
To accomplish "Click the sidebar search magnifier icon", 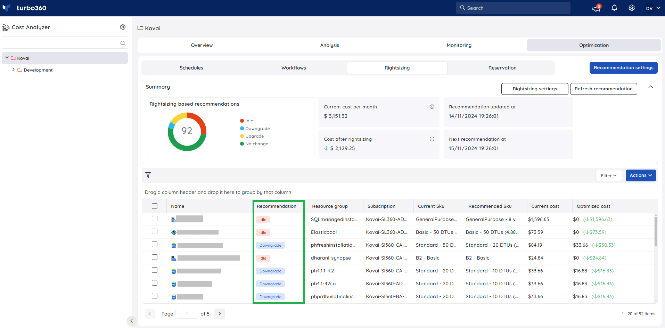I will (123, 43).
